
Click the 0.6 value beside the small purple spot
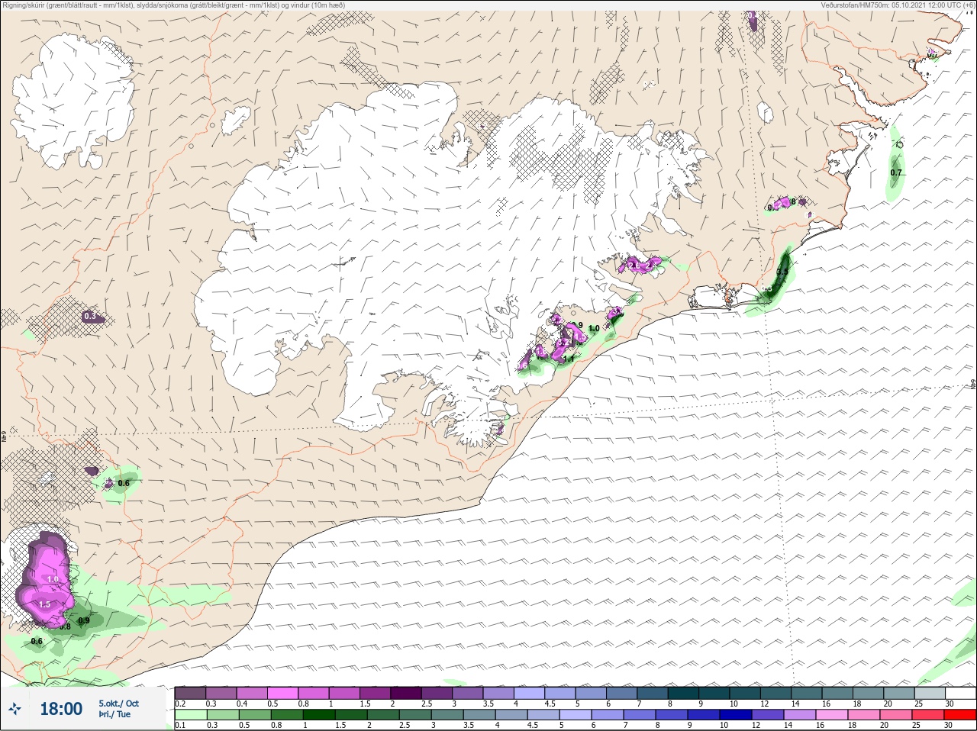point(124,482)
